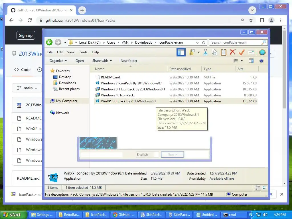Image resolution: width=292 pixels, height=219 pixels.
Task: Click the orange checkmark Properties icon
Action: [x=242, y=52]
